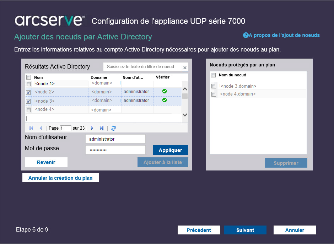
Task: Select the <node 2> row name
Action: click(x=44, y=92)
